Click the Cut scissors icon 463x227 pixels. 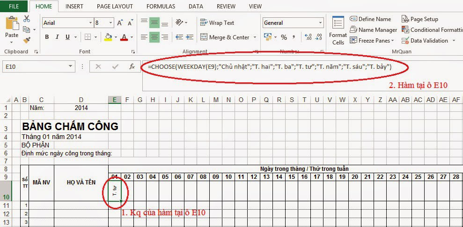click(27, 19)
